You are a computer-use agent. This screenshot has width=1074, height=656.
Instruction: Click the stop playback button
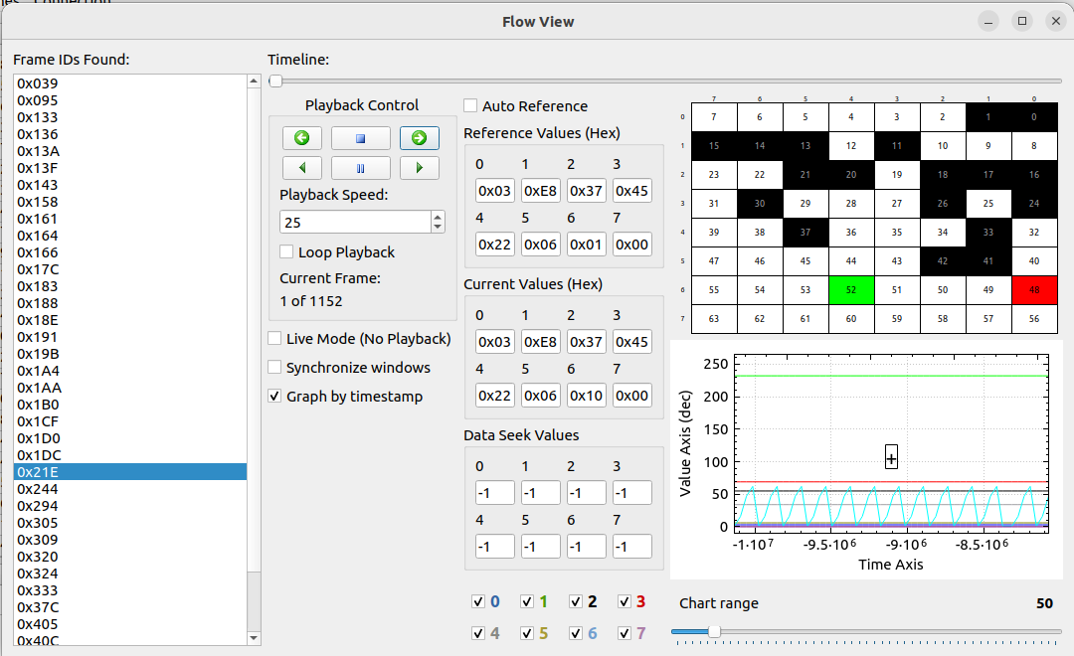[360, 137]
